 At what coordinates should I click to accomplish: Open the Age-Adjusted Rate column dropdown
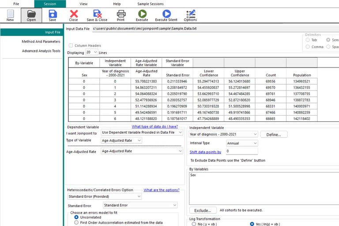pos(142,151)
